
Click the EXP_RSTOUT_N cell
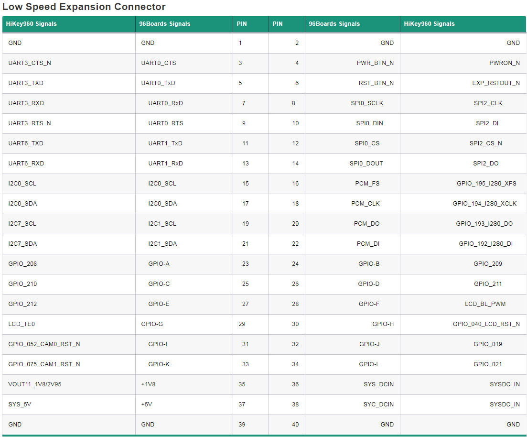coord(495,83)
